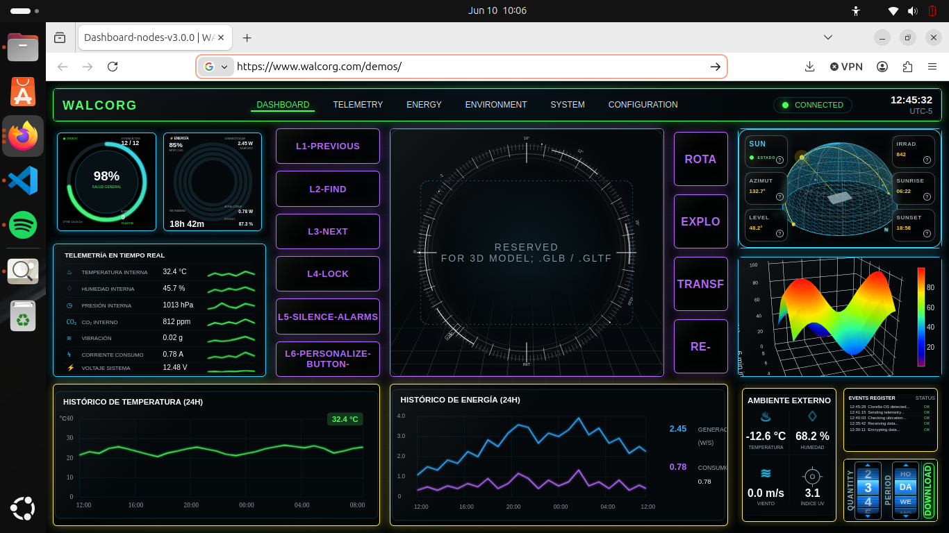
Task: Click the CO₂ interno icon
Action: click(71, 322)
